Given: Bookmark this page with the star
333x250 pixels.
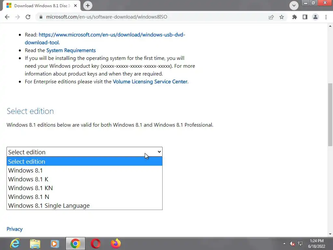Looking at the screenshot, I should coord(282,17).
